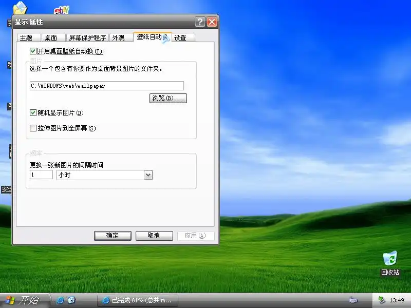Click the 取消 cancel button

pyautogui.click(x=154, y=236)
